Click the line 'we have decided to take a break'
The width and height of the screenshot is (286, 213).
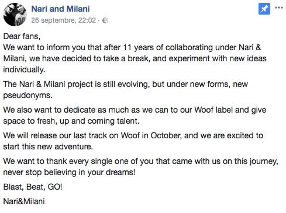click(x=135, y=58)
